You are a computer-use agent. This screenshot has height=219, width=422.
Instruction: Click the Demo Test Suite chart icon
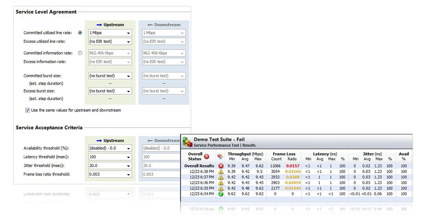(188, 142)
